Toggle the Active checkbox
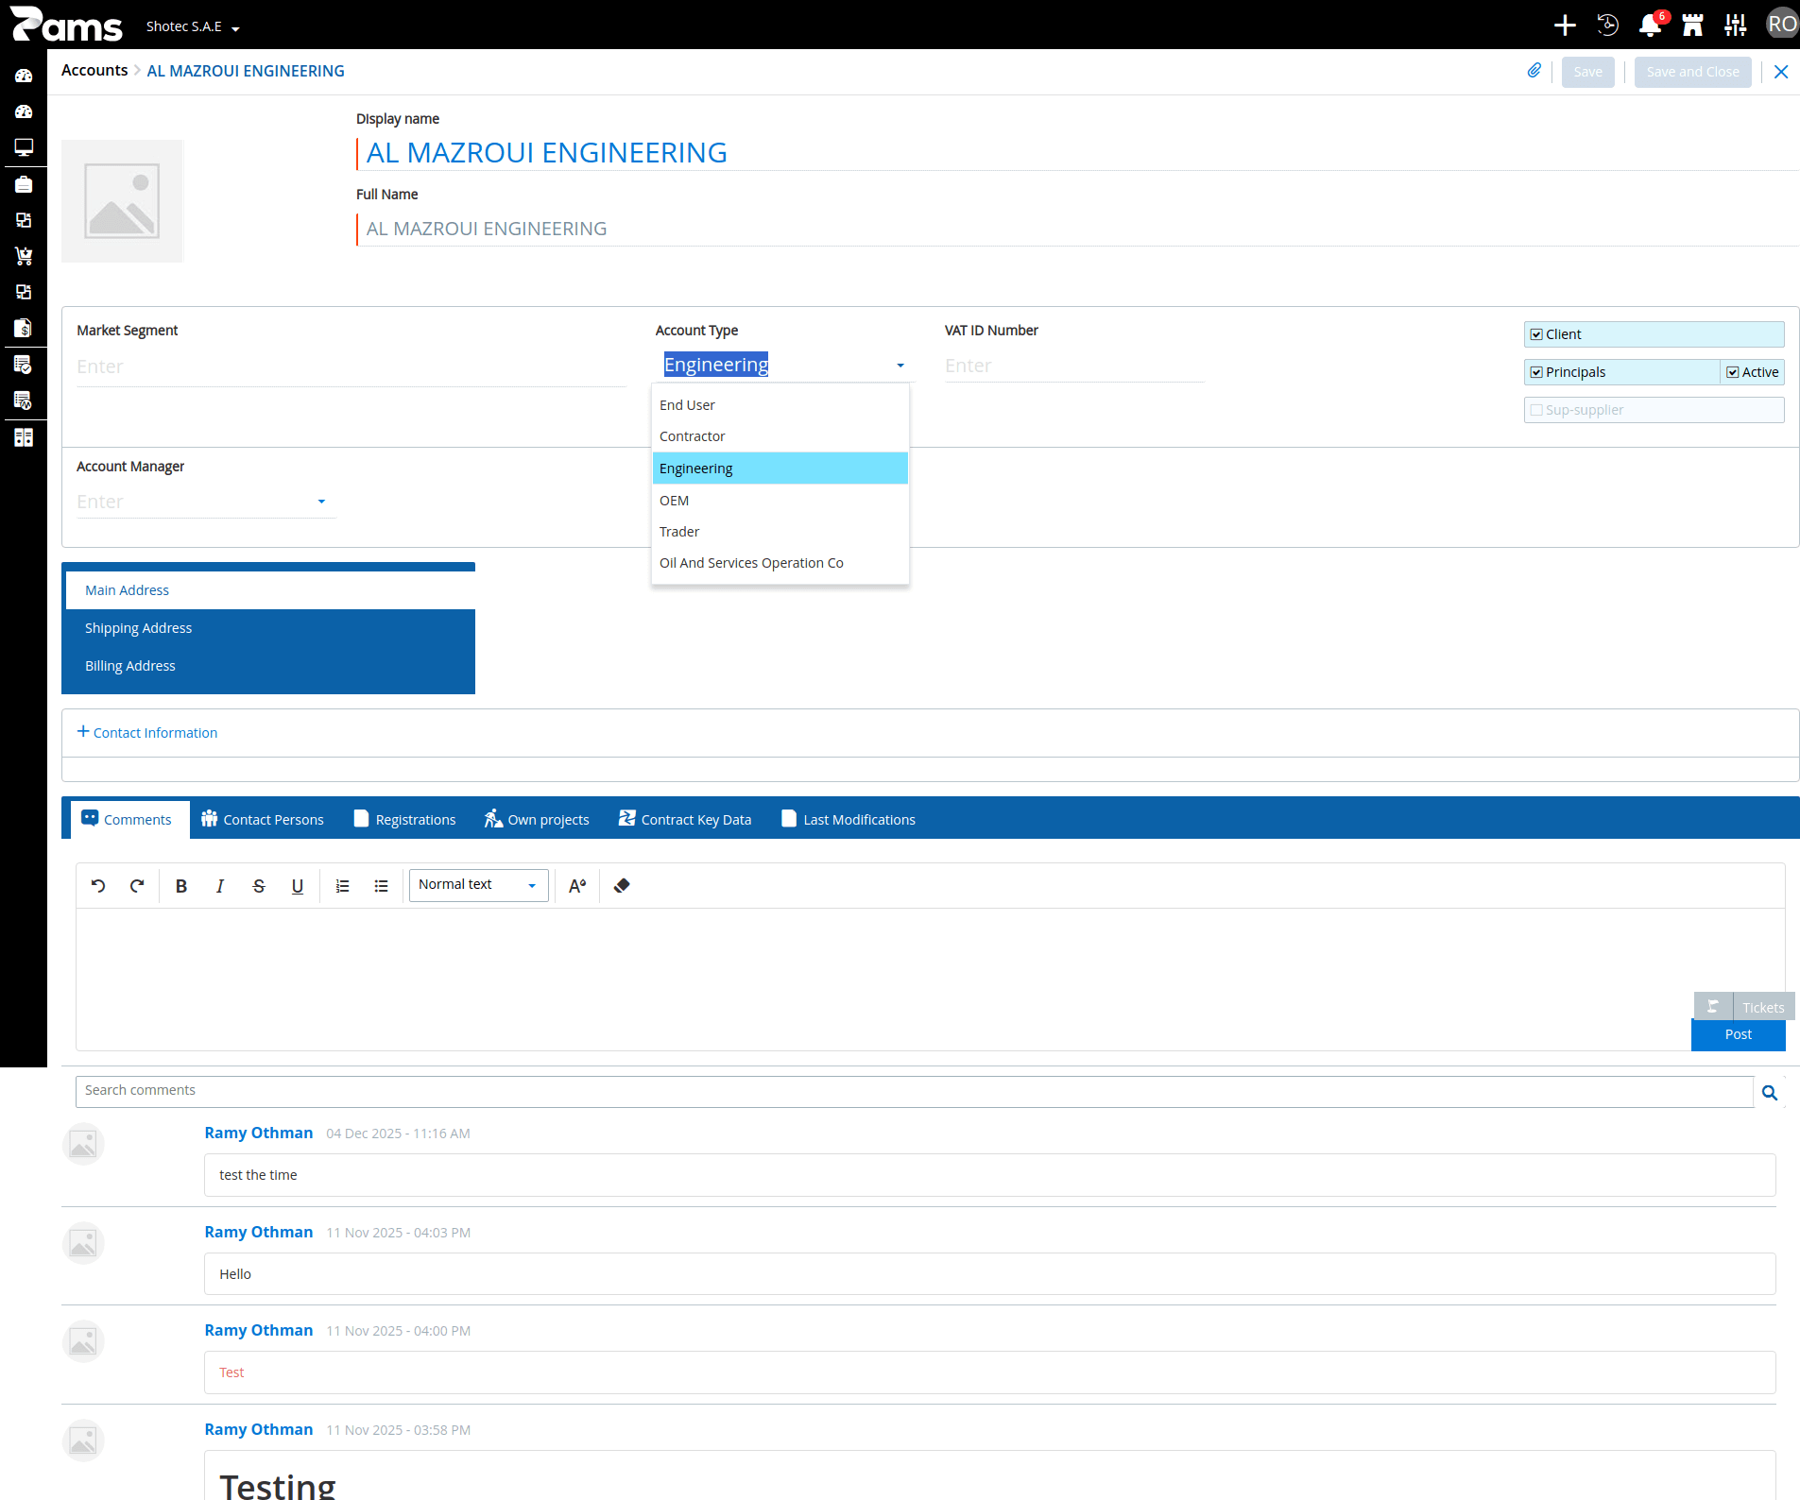Screen dimensions: 1800x1500 1733,372
